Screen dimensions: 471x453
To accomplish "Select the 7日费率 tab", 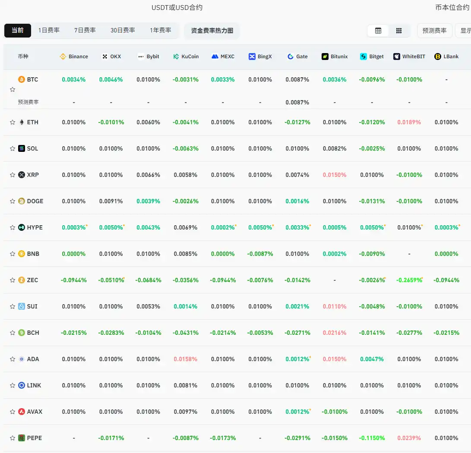I will click(85, 30).
